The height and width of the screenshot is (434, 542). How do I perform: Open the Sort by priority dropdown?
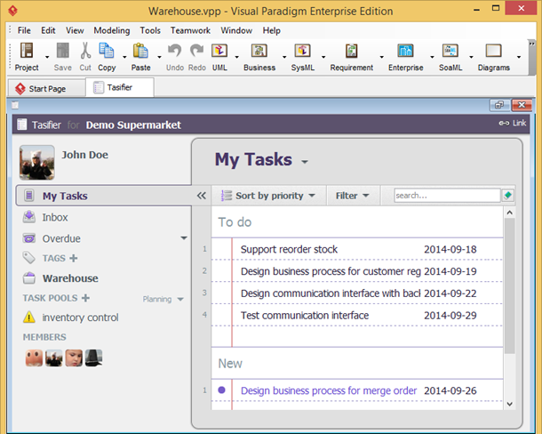click(x=268, y=196)
